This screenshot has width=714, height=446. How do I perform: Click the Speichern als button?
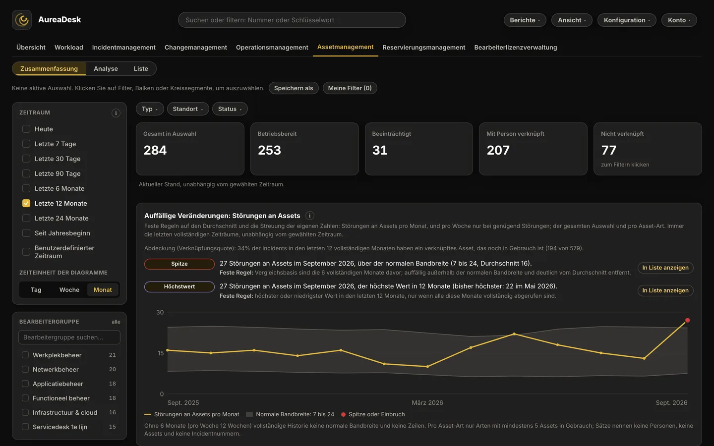coord(294,88)
